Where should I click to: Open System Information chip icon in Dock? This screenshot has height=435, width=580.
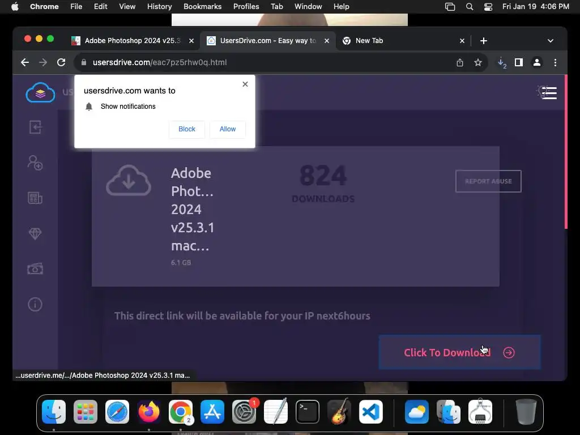(x=480, y=412)
